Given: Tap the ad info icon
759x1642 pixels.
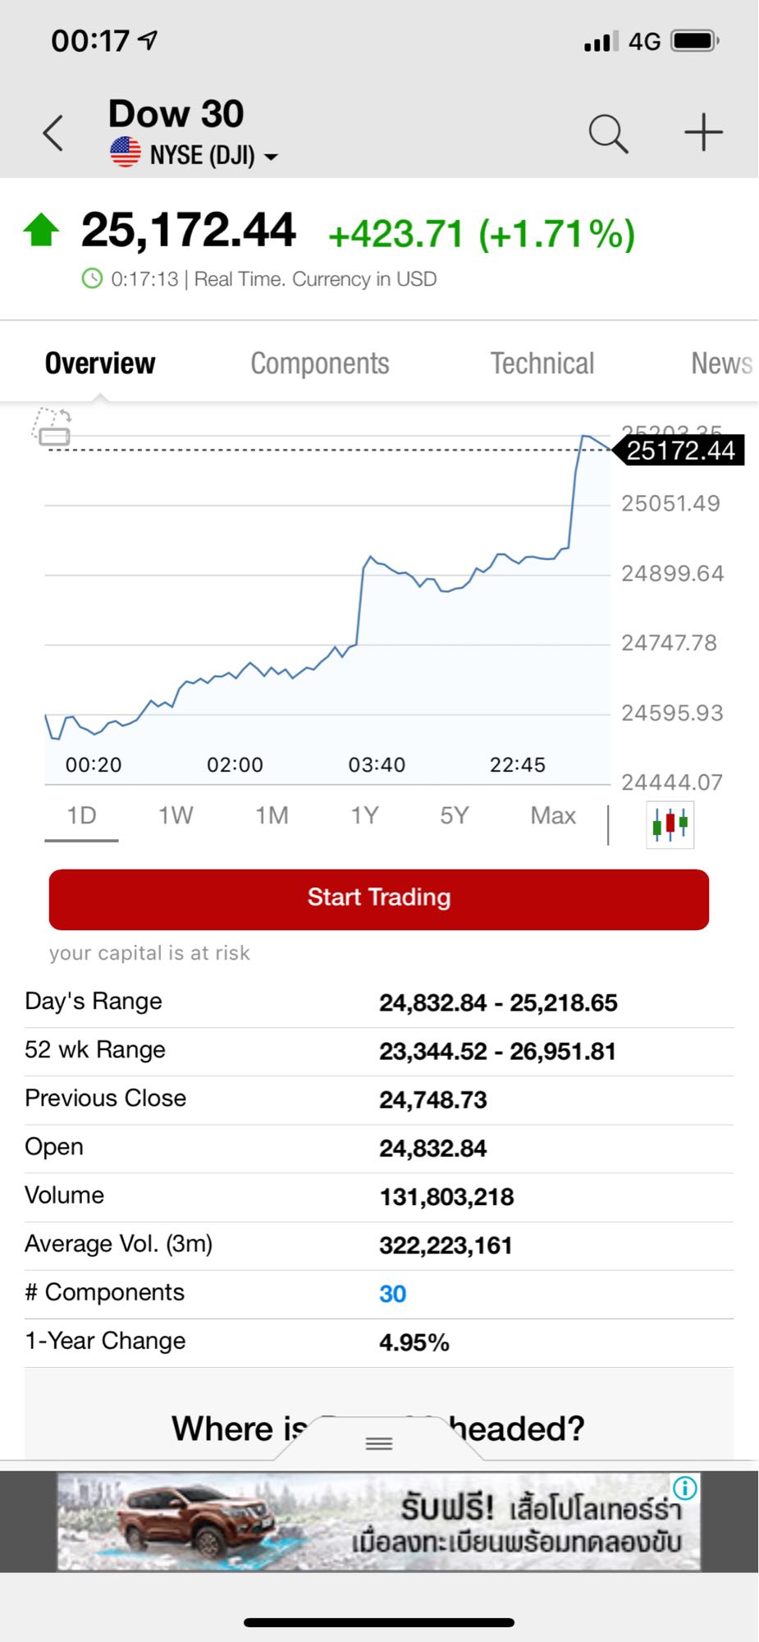Looking at the screenshot, I should coord(685,1487).
